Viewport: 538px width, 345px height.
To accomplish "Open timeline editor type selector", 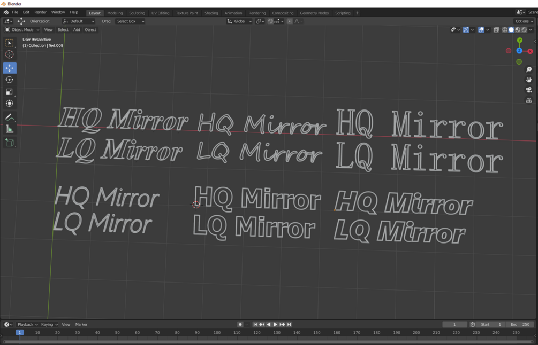I will (x=8, y=325).
